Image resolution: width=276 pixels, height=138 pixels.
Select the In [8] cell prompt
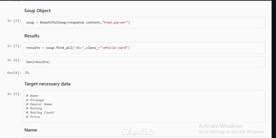[14, 60]
